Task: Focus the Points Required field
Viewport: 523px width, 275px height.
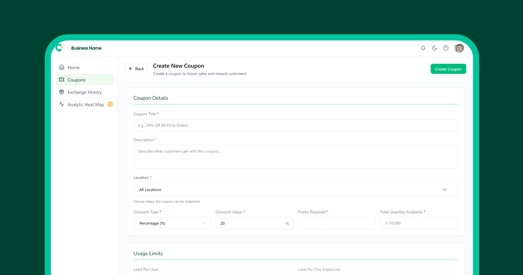Action: point(337,223)
